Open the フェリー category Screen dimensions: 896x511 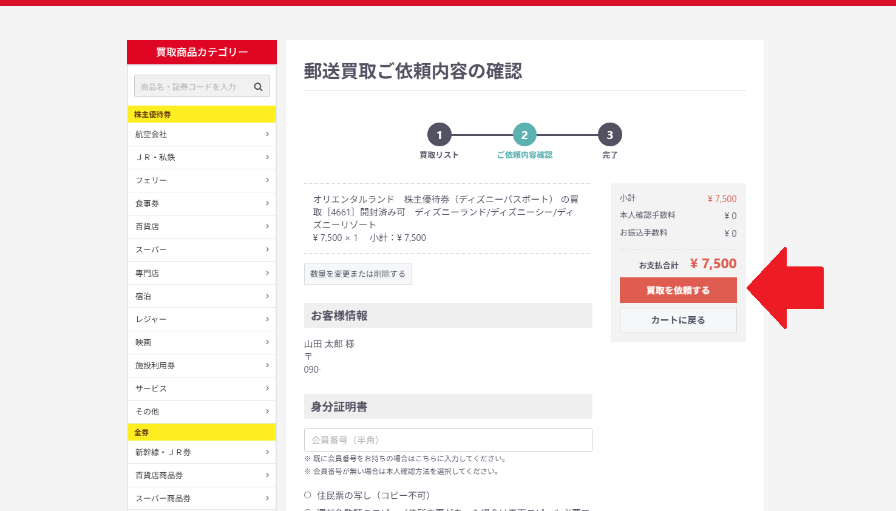(x=202, y=180)
